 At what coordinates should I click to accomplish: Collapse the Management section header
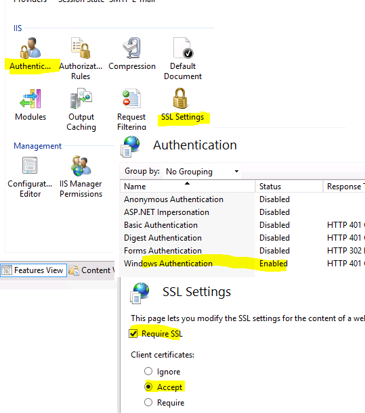(x=37, y=146)
